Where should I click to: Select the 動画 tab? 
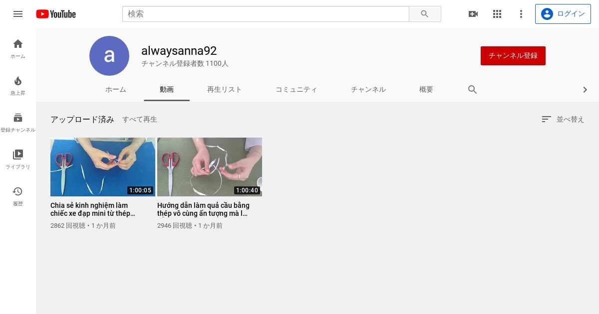click(x=167, y=90)
